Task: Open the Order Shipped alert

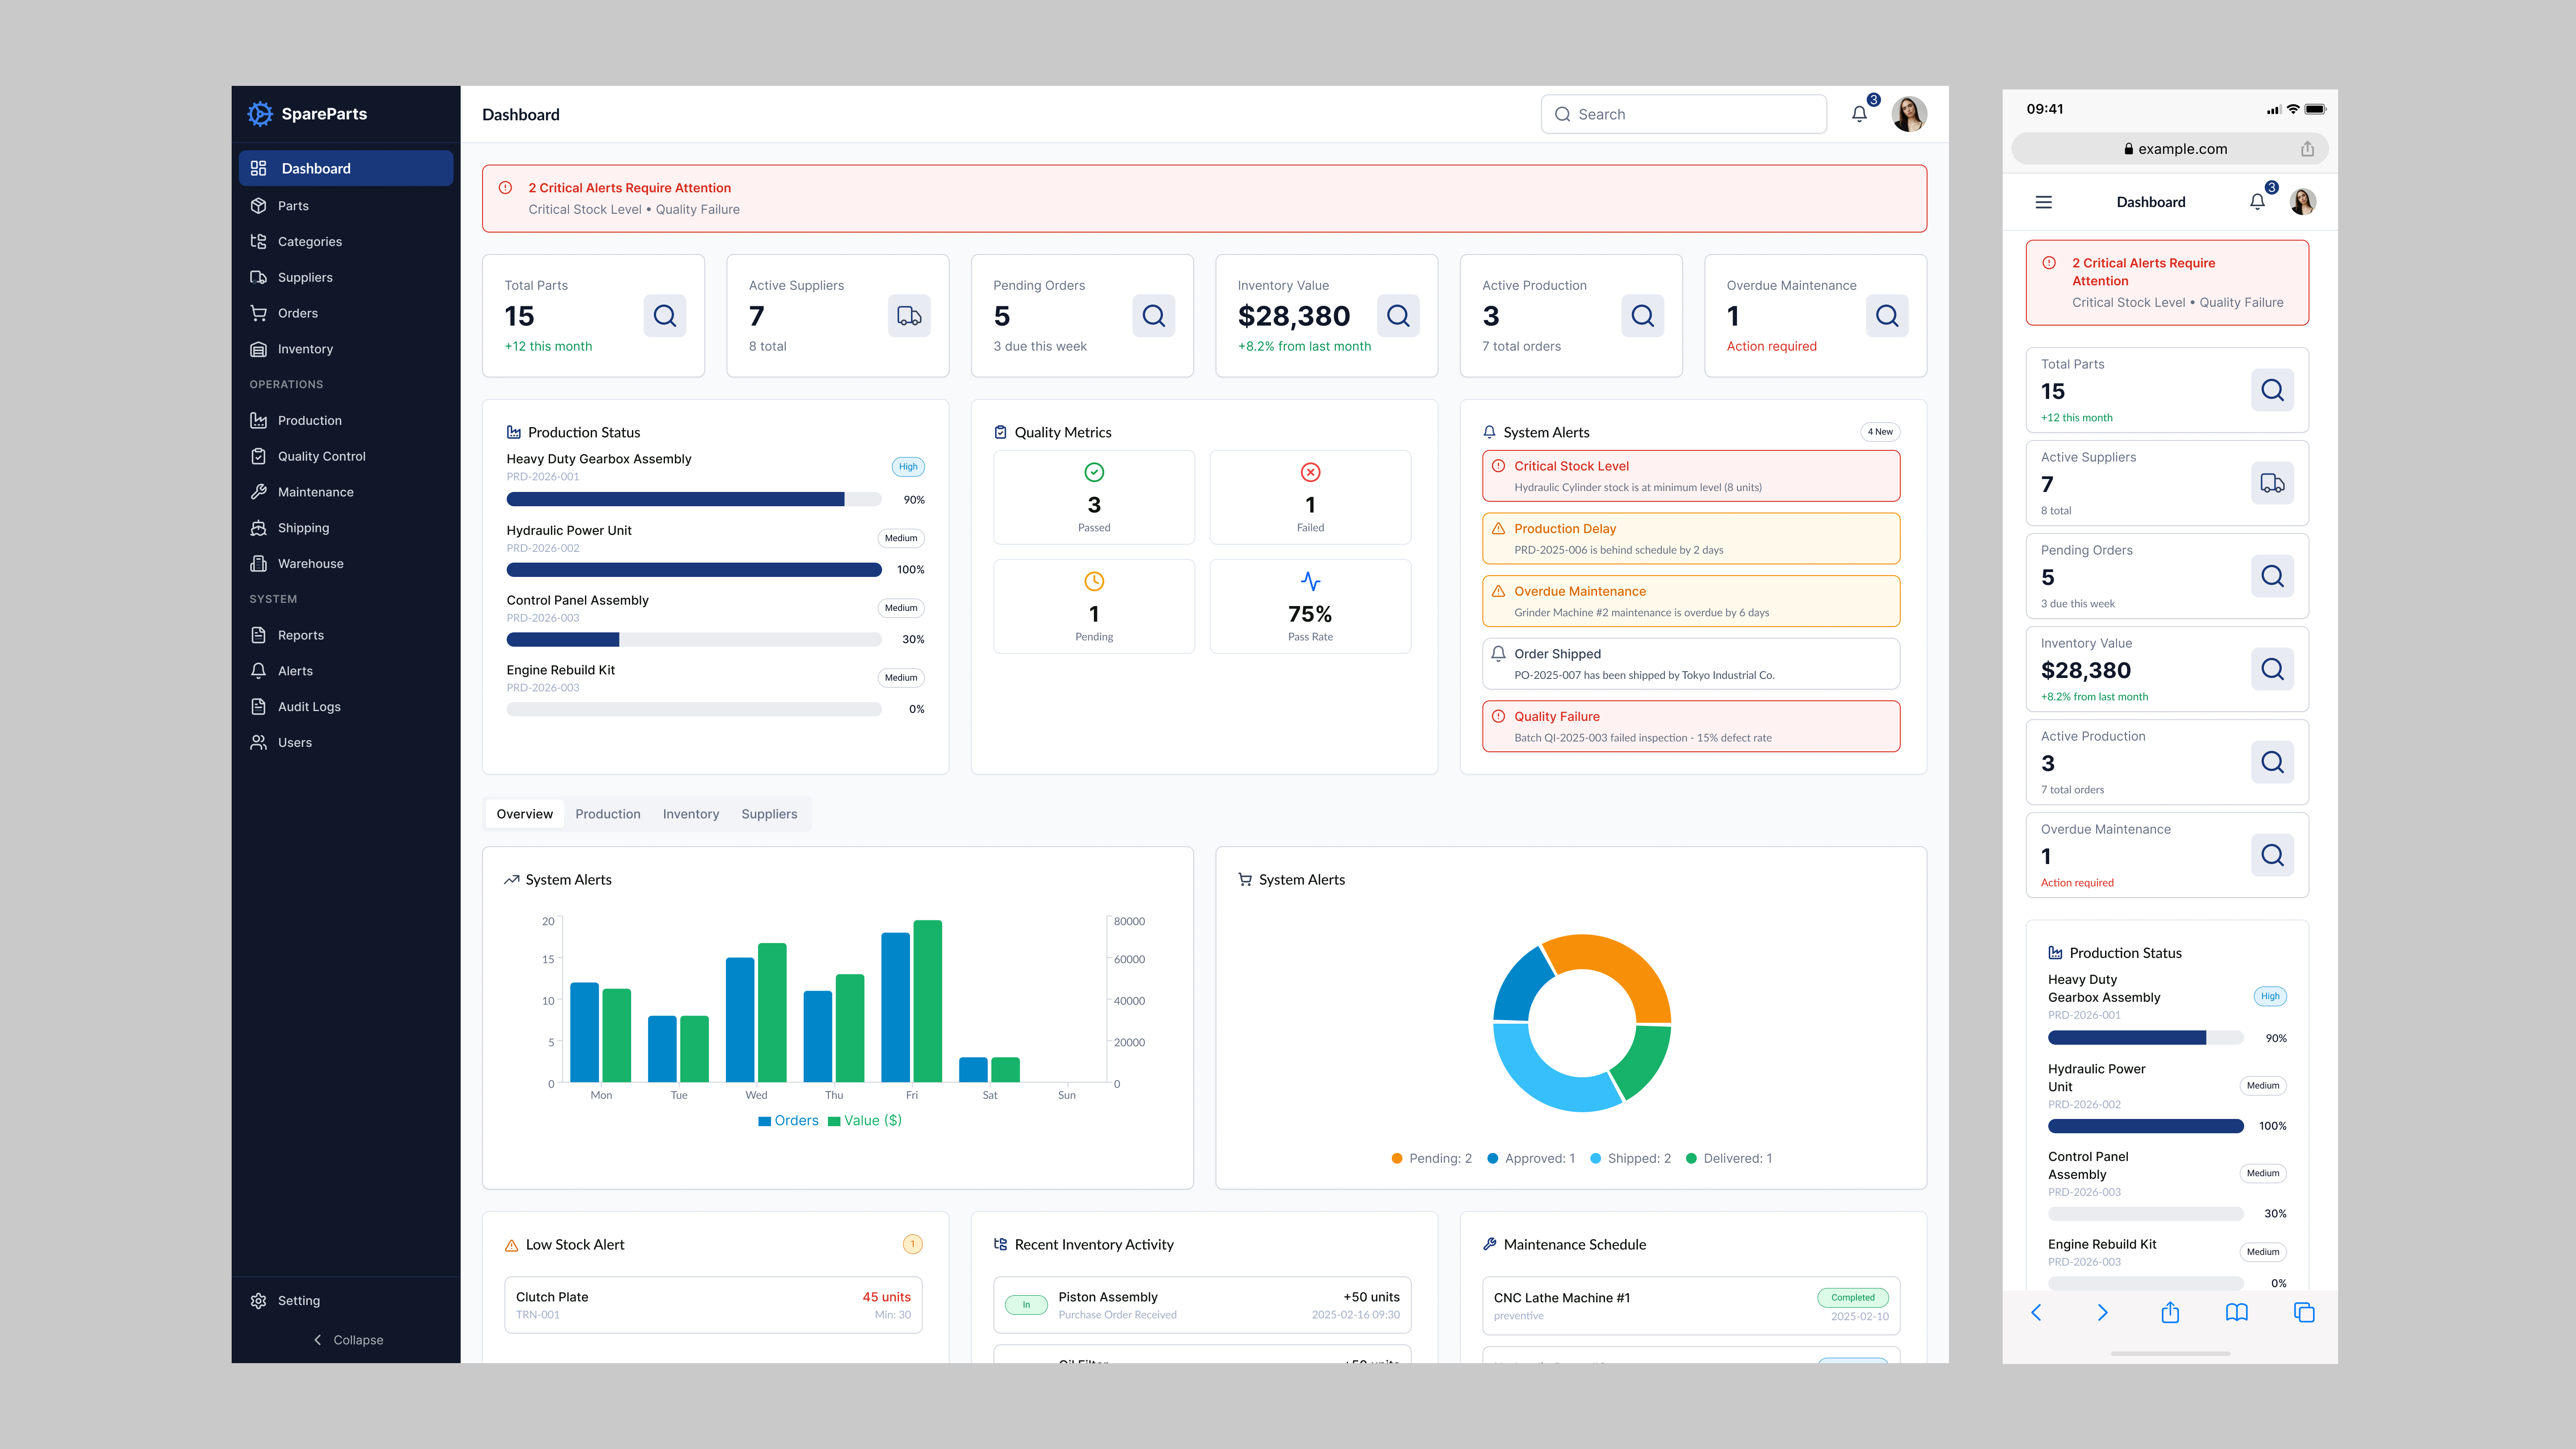Action: 1691,664
